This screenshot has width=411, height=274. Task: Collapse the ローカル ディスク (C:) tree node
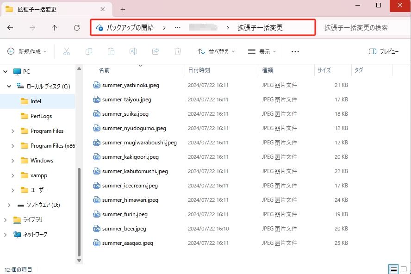coord(9,87)
